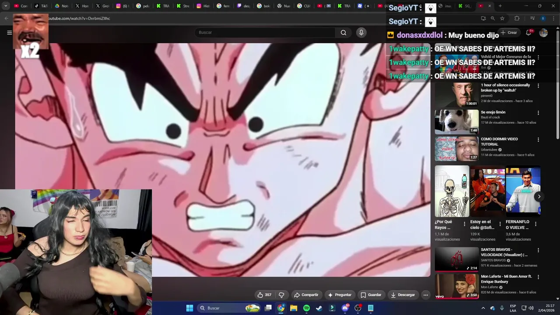Click the Guardar save button

point(371,295)
